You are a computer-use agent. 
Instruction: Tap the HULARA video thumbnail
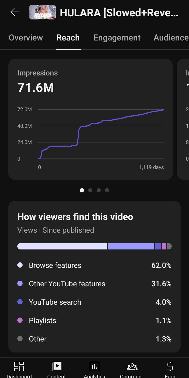[43, 12]
